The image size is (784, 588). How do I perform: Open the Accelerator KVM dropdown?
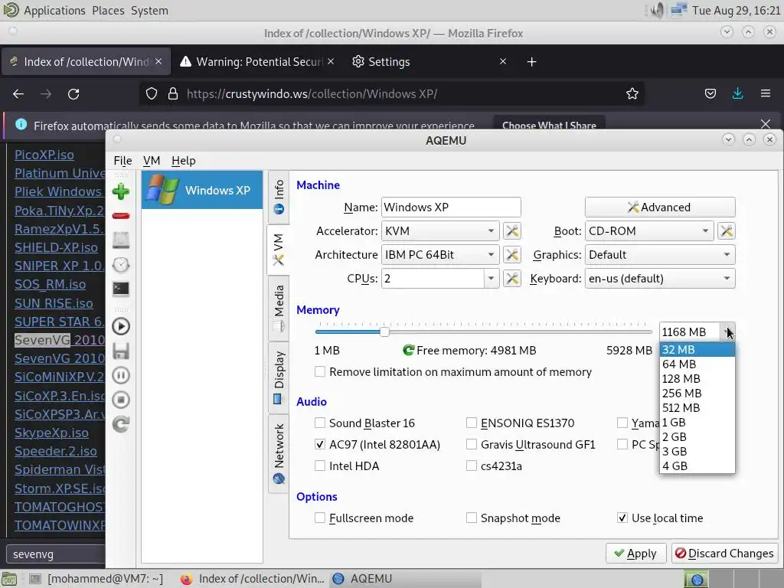click(440, 231)
